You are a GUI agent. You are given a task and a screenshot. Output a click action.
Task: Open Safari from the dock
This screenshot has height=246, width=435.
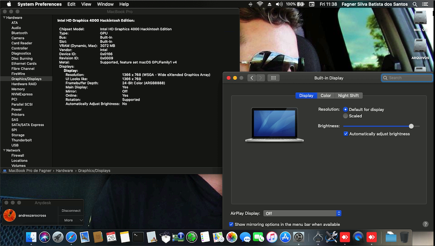point(71,236)
